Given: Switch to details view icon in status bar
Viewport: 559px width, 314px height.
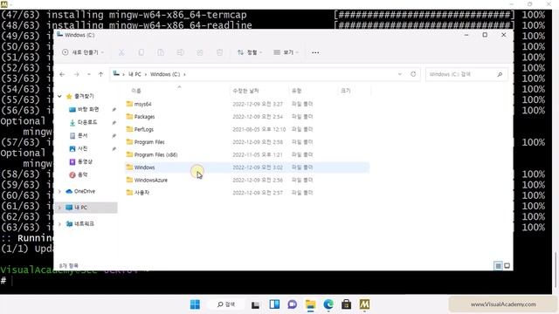Looking at the screenshot, I should pyautogui.click(x=498, y=265).
